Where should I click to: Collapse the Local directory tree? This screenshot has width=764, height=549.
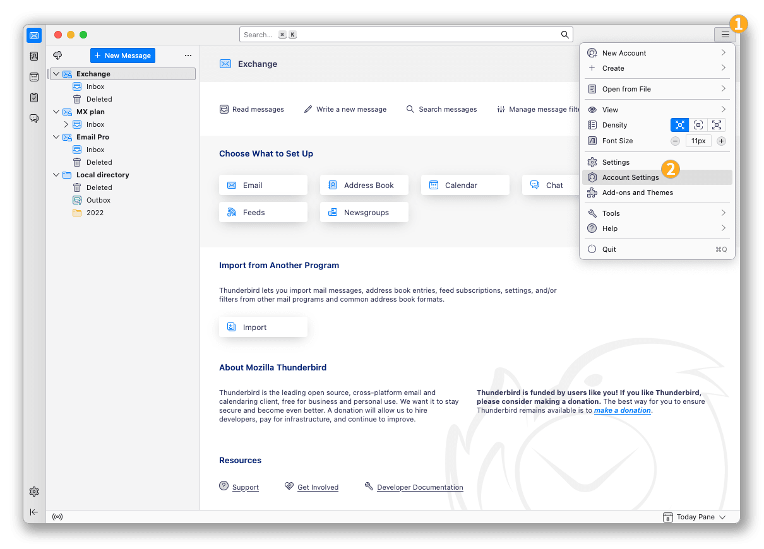pos(56,175)
